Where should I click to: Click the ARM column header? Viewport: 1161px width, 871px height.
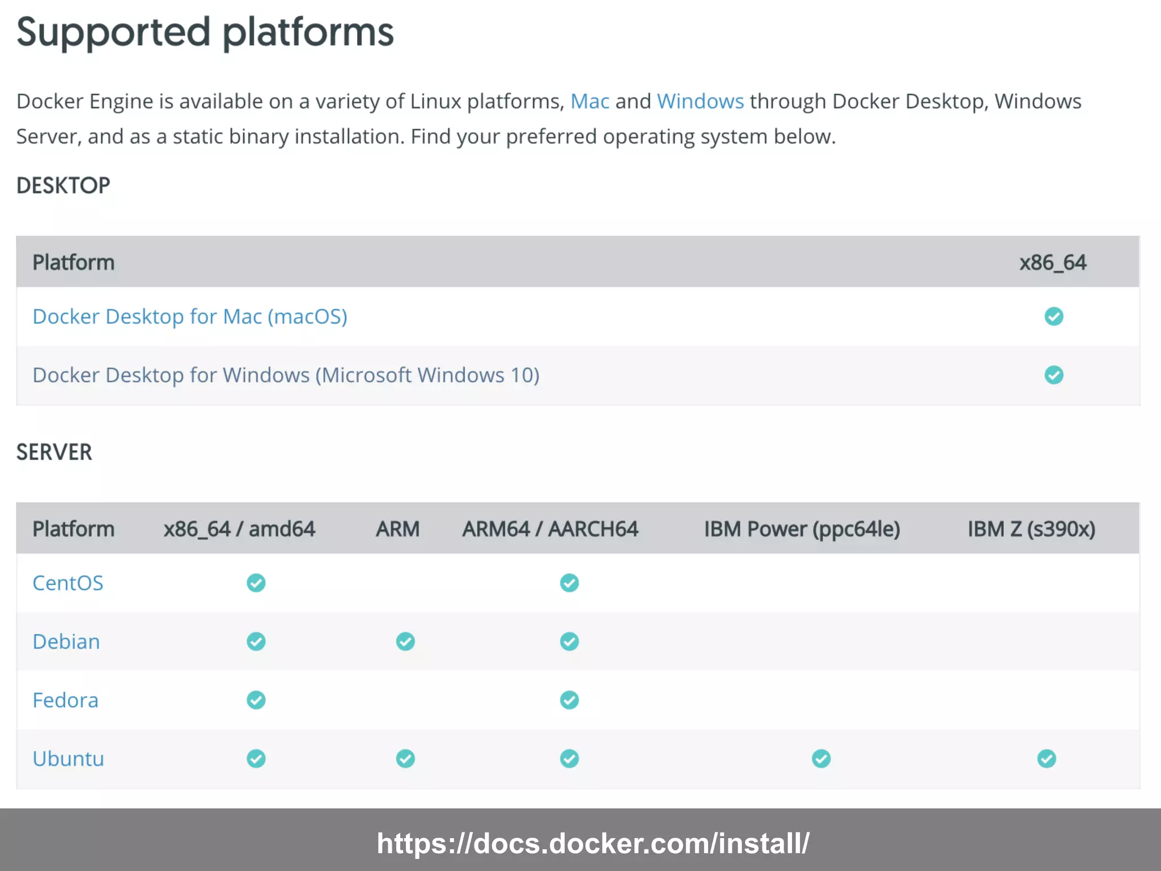pyautogui.click(x=397, y=529)
